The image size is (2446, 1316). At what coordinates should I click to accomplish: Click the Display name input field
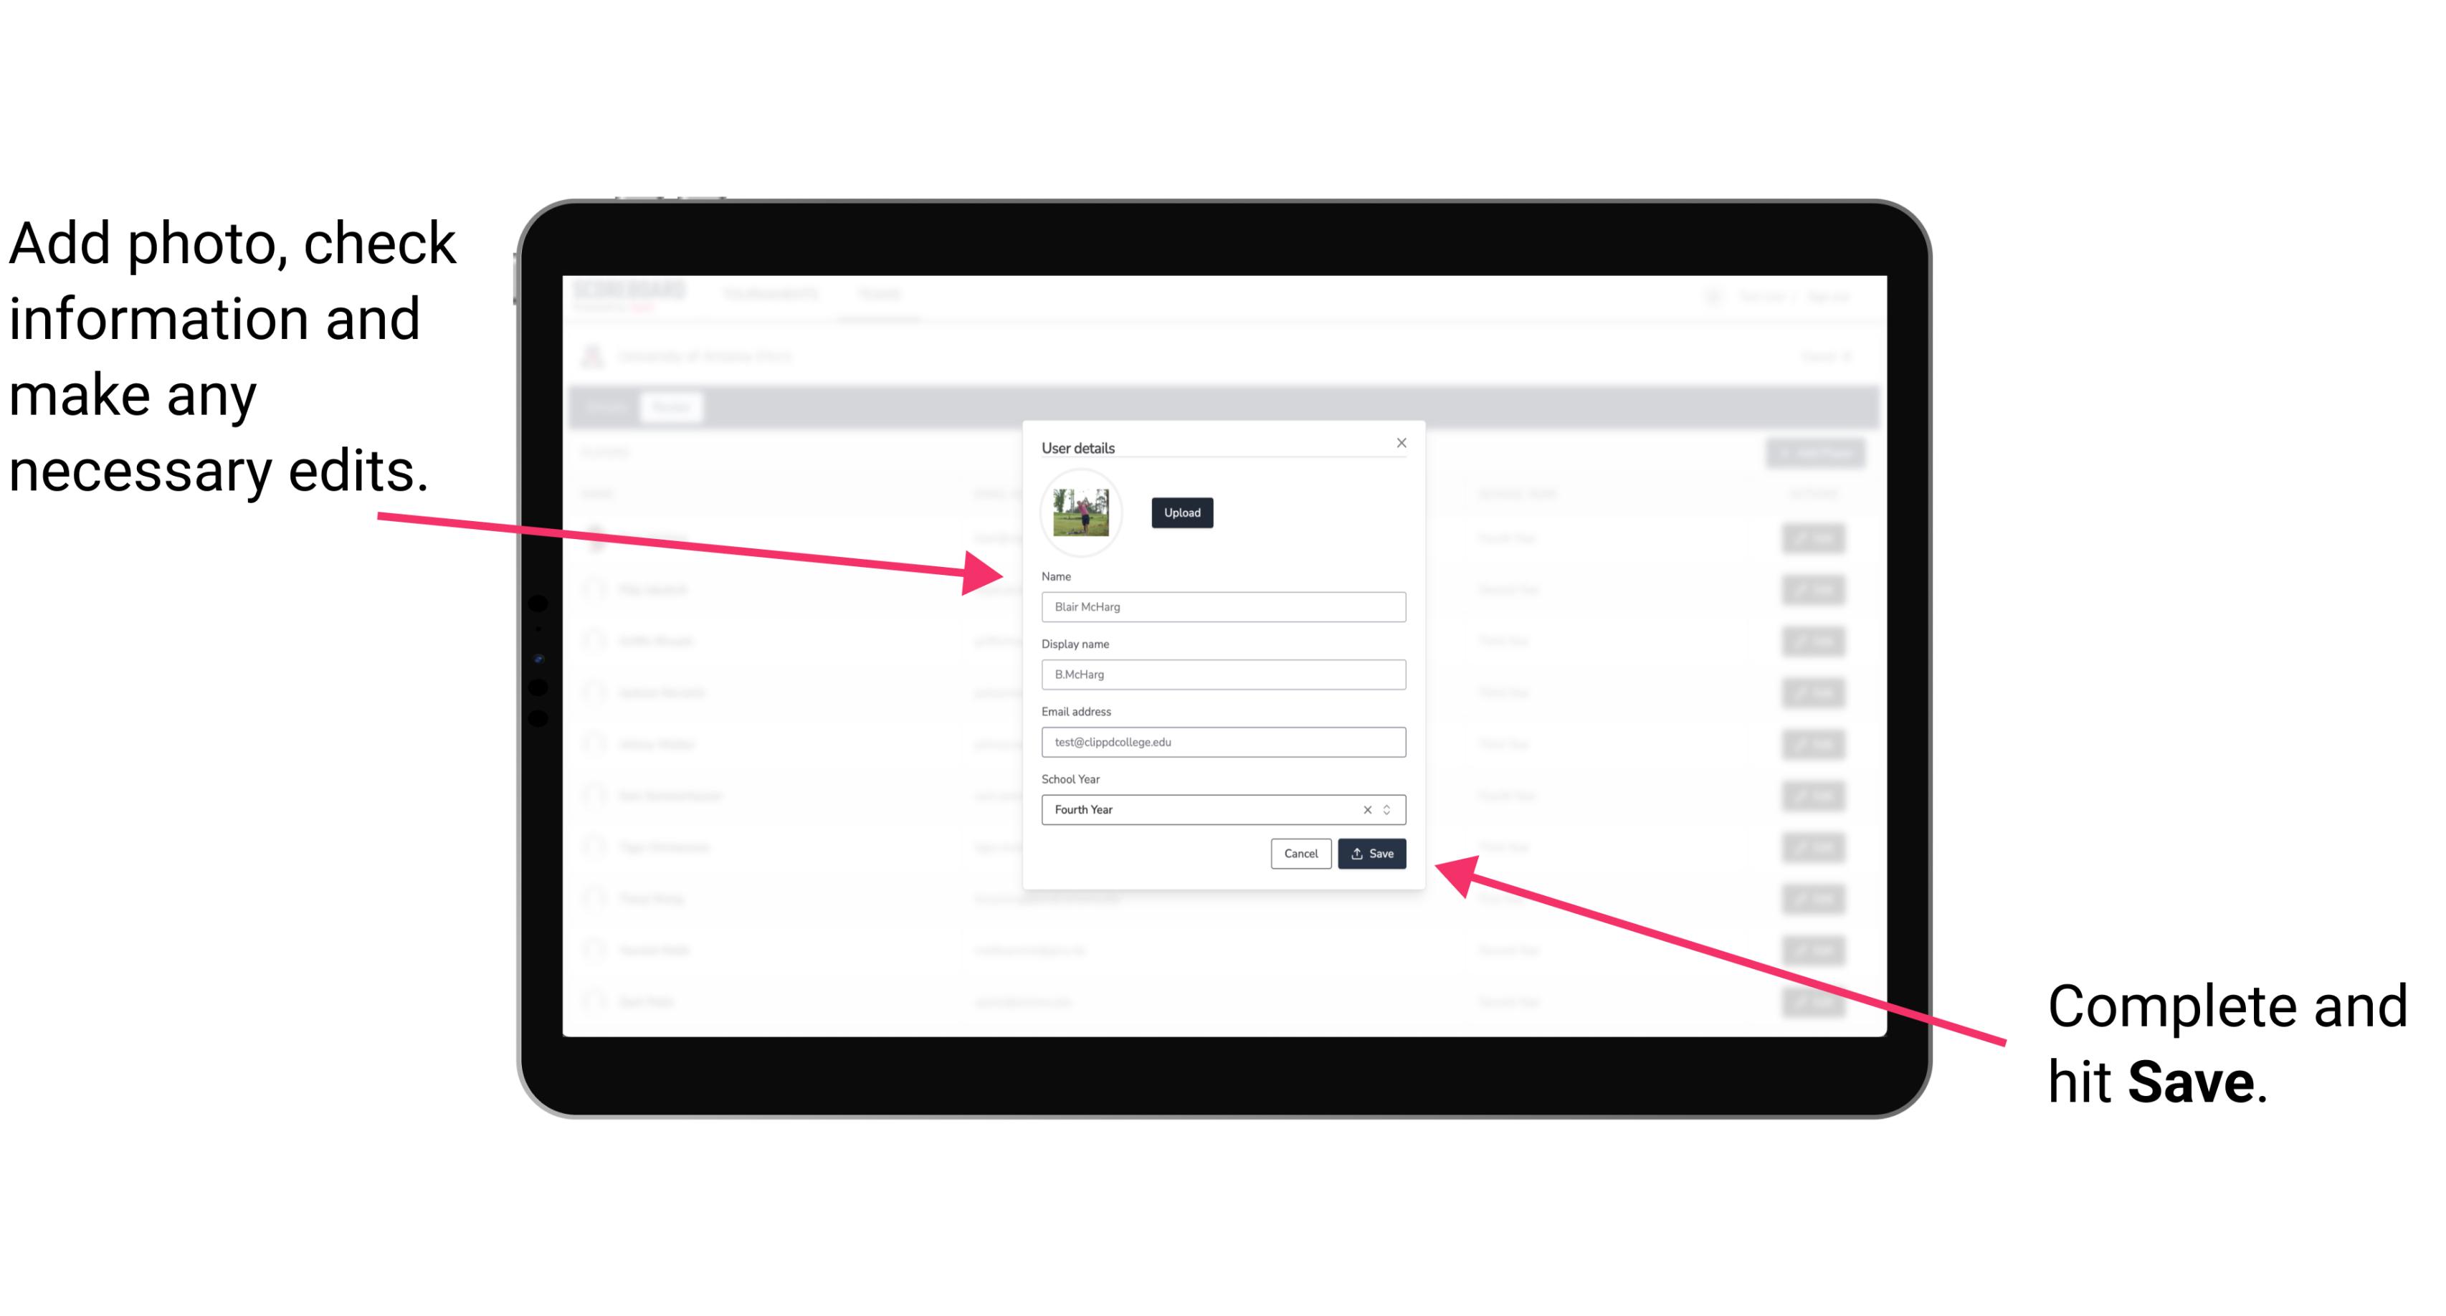pyautogui.click(x=1224, y=674)
